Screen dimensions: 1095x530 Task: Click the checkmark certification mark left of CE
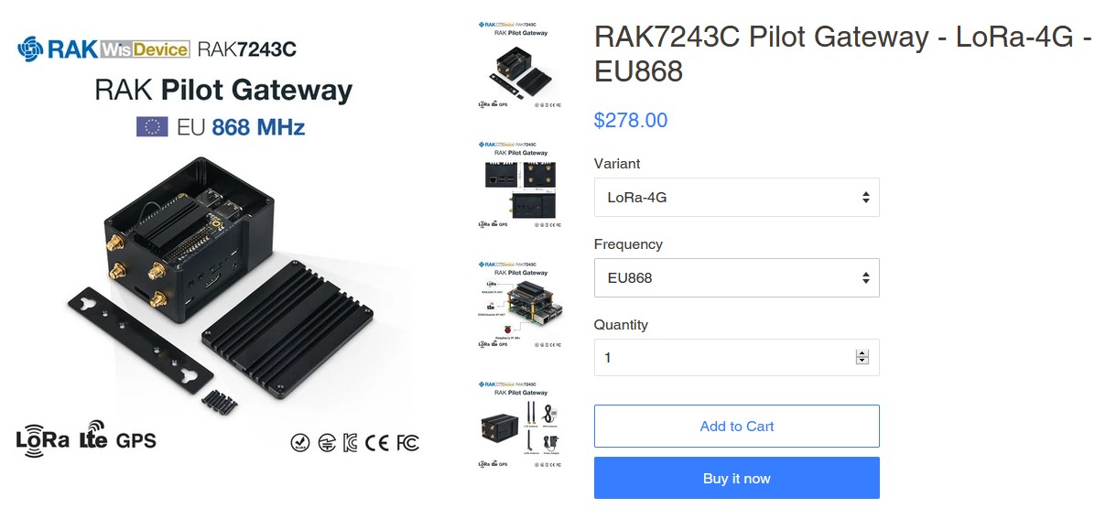coord(299,443)
